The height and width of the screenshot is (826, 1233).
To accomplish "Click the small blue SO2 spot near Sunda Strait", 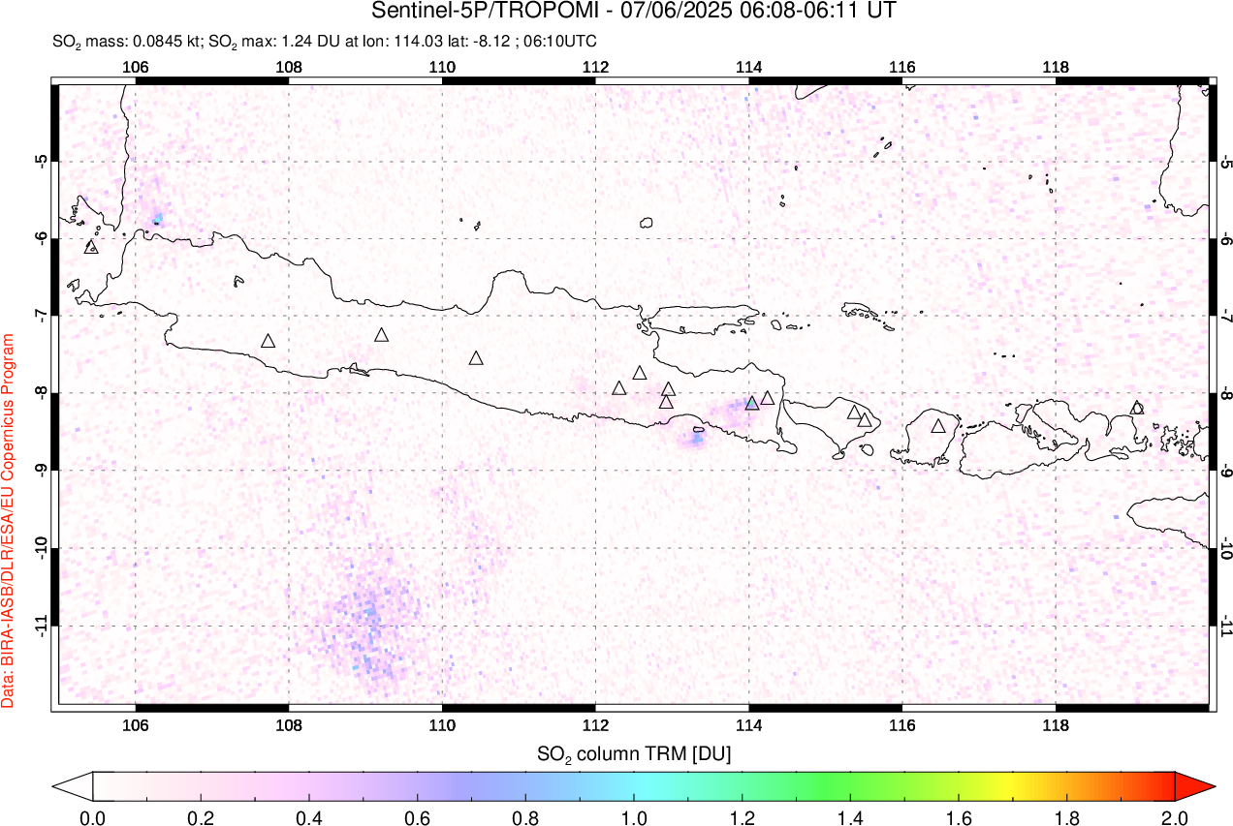I will tap(156, 218).
